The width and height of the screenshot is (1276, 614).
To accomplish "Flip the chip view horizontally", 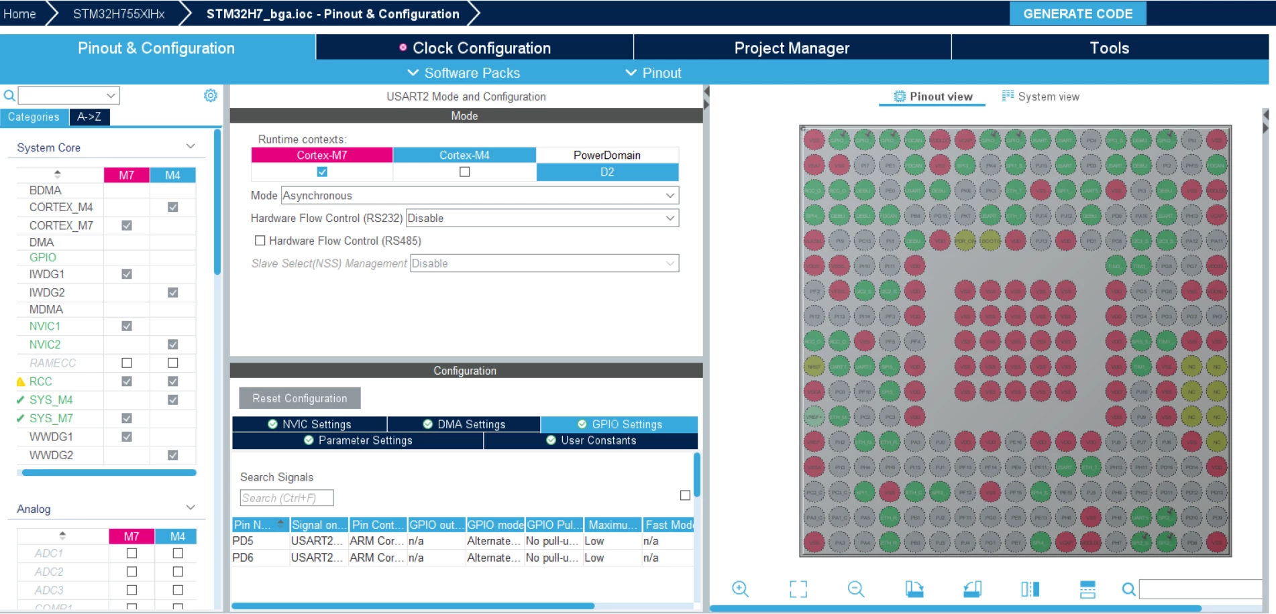I will (1030, 589).
